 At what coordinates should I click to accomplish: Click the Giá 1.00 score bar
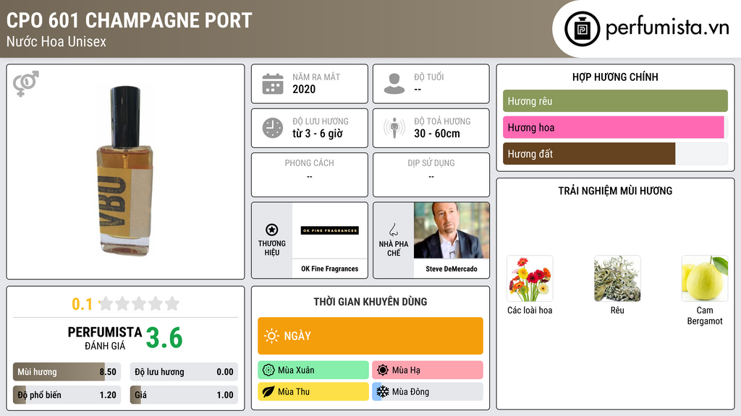[x=184, y=395]
